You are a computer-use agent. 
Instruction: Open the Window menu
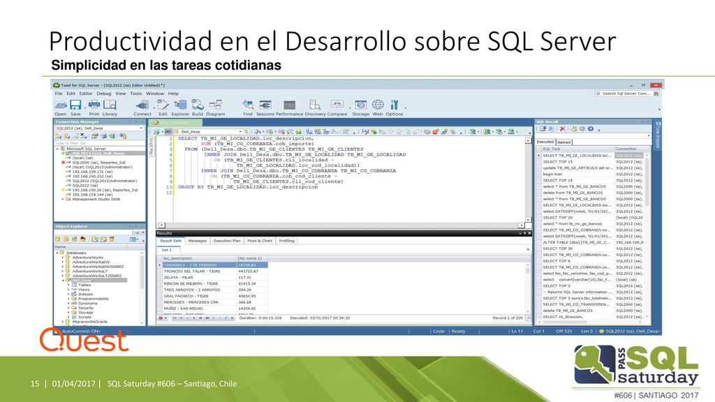[155, 94]
